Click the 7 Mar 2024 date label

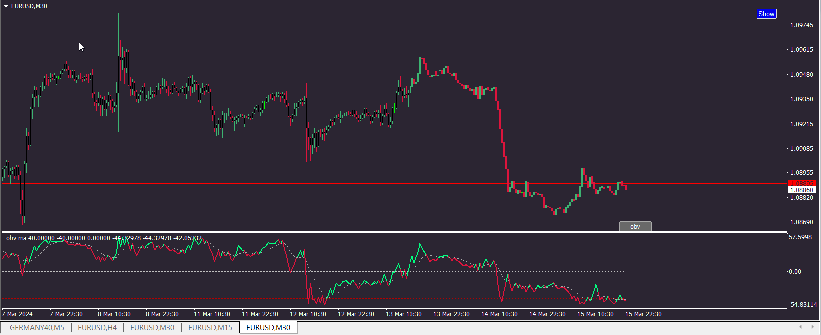(18, 314)
